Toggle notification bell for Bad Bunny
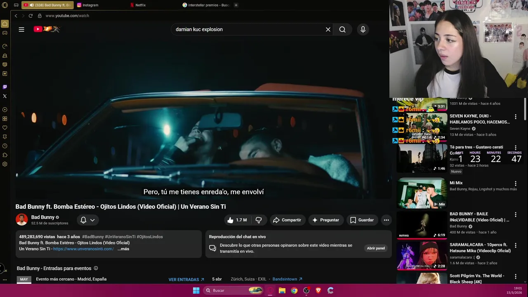528x297 pixels. [x=83, y=220]
